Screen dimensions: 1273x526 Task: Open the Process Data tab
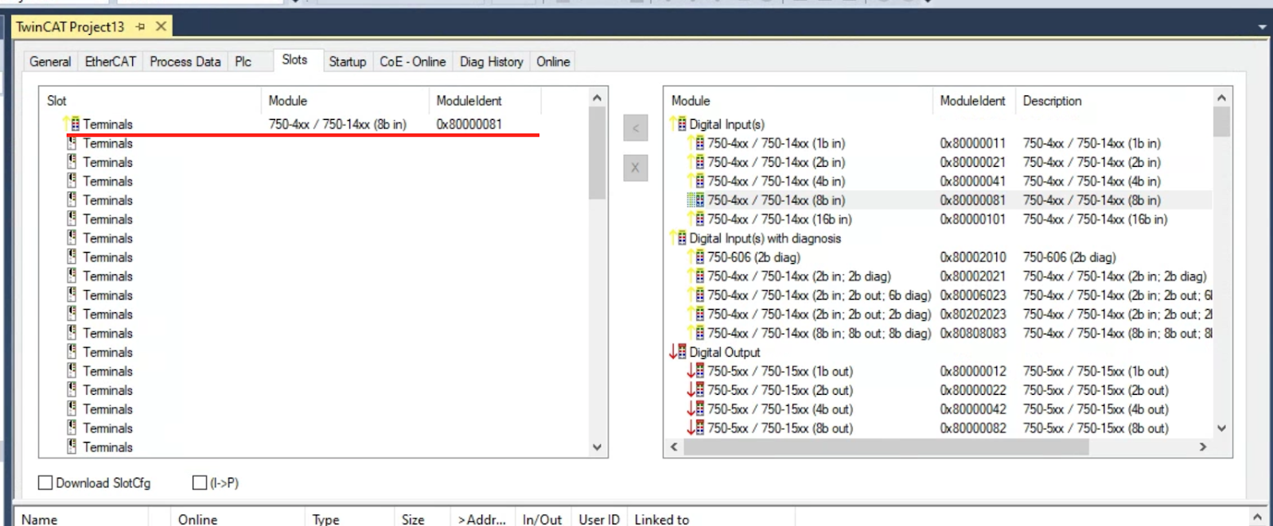click(185, 62)
